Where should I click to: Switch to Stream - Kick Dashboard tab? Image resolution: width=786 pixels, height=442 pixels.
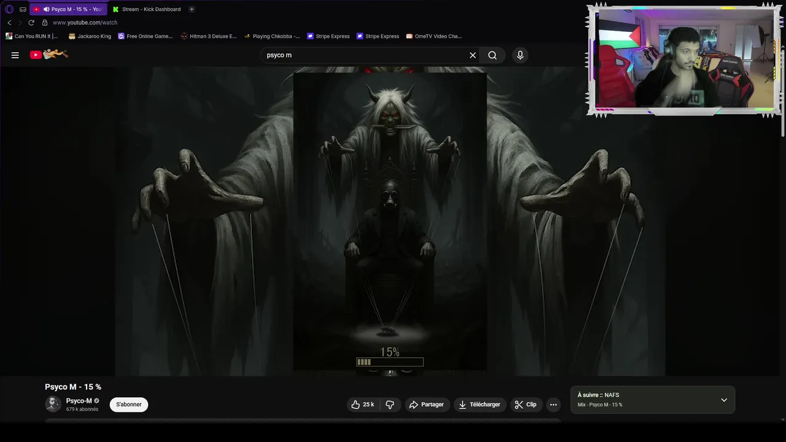(146, 9)
